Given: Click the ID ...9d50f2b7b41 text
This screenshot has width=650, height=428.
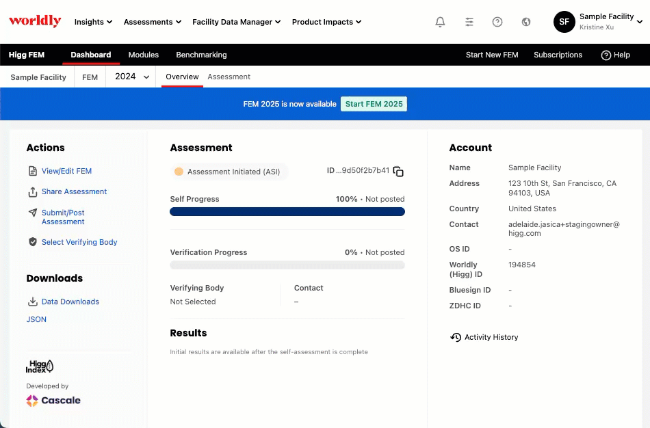Looking at the screenshot, I should click(x=358, y=170).
